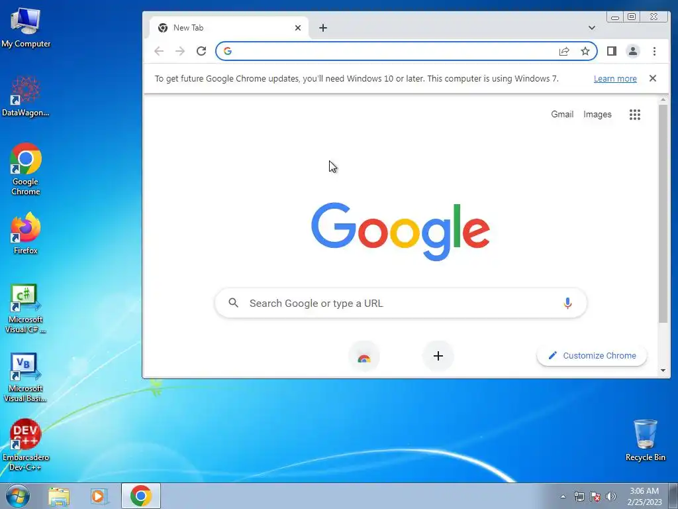Share this page via the share icon
678x509 pixels.
tap(564, 51)
